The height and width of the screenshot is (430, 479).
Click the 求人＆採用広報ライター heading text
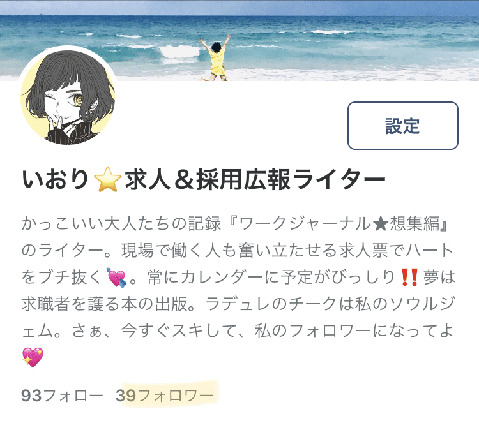pyautogui.click(x=255, y=179)
